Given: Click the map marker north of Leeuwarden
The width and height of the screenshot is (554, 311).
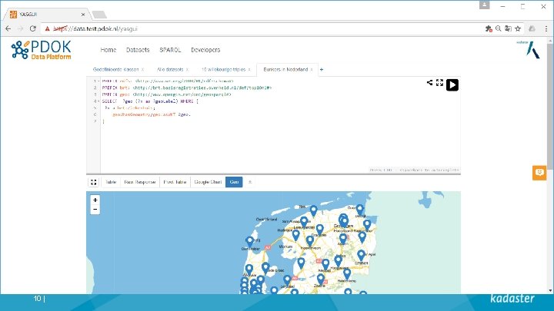Looking at the screenshot, I should click(313, 211).
